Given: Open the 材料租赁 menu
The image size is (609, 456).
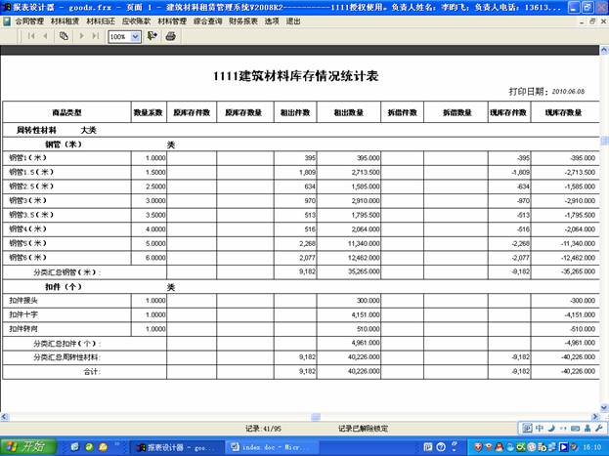Looking at the screenshot, I should pos(65,20).
